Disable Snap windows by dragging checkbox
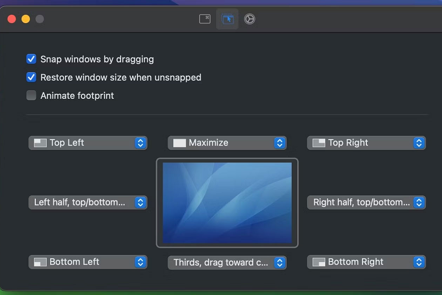This screenshot has width=442, height=295. pos(31,59)
